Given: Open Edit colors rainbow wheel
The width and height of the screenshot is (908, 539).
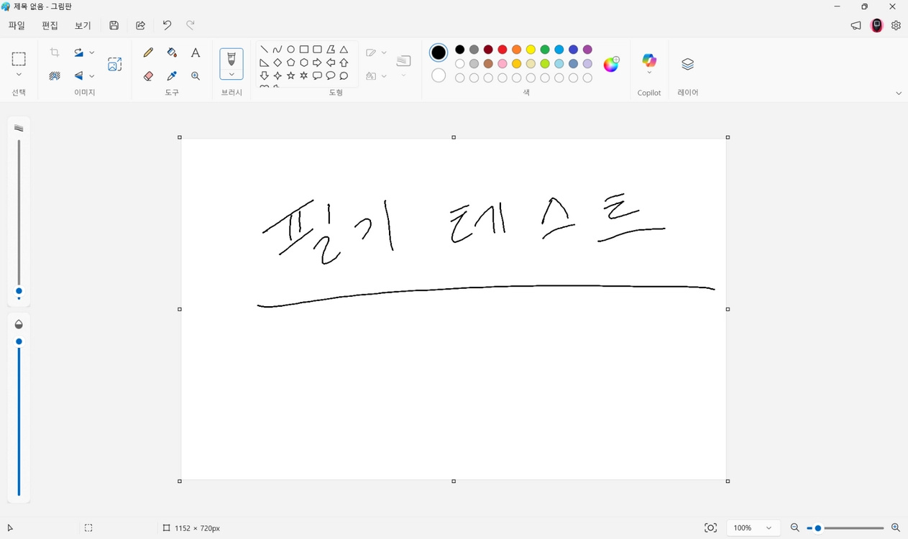Looking at the screenshot, I should pyautogui.click(x=611, y=64).
